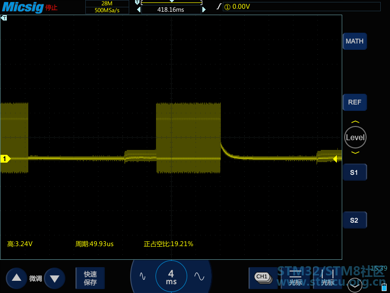390x293 pixels.
Task: Tap the memory overview bar at the top
Action: 172,2
